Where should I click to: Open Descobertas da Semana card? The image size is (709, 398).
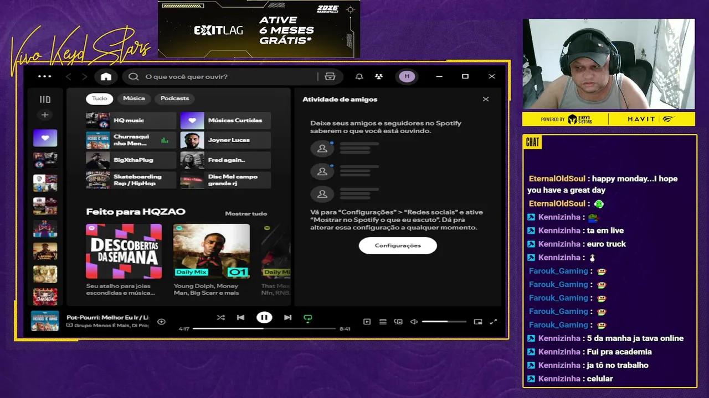pos(124,260)
